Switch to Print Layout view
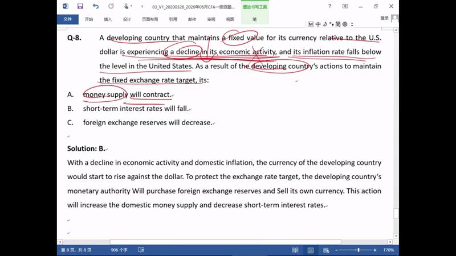 310,250
